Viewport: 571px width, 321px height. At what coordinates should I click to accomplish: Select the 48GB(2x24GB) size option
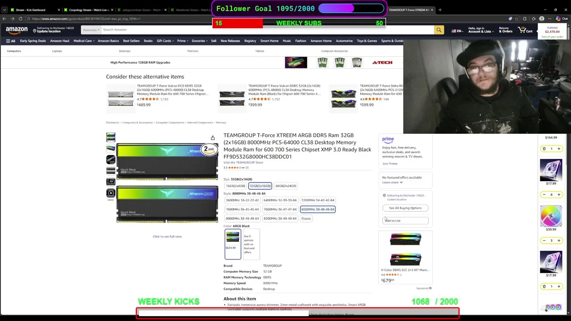coord(286,186)
